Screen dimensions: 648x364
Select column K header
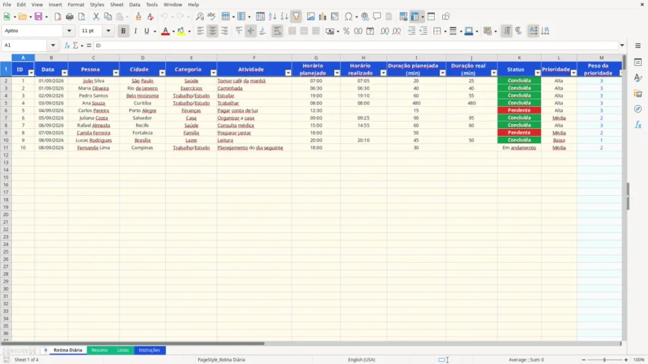519,58
